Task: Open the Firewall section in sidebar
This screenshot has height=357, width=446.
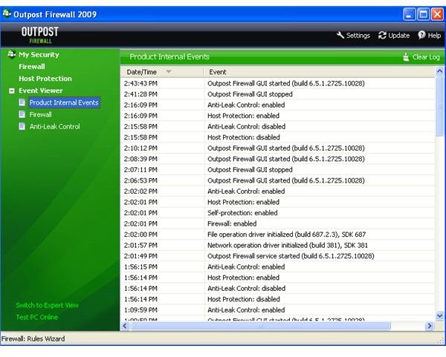Action: pos(31,67)
